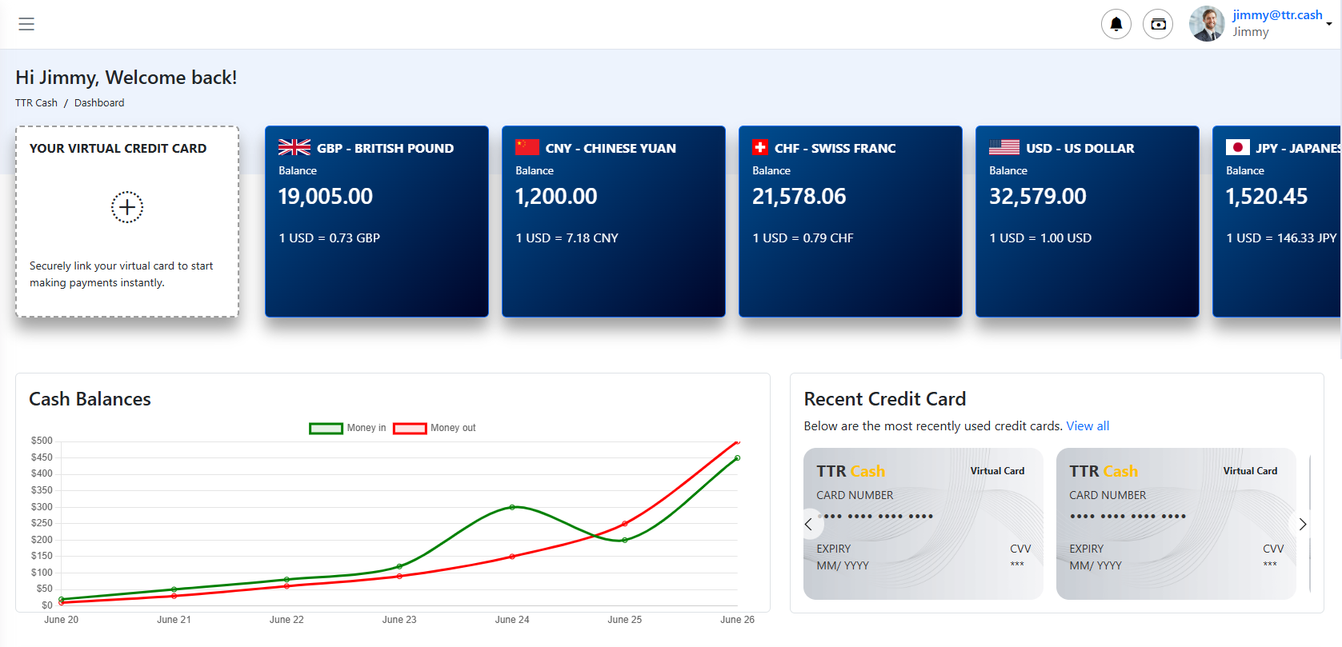
Task: Click Dashboard breadcrumb
Action: [99, 102]
